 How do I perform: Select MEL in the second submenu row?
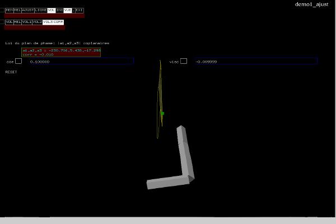pyautogui.click(x=17, y=22)
